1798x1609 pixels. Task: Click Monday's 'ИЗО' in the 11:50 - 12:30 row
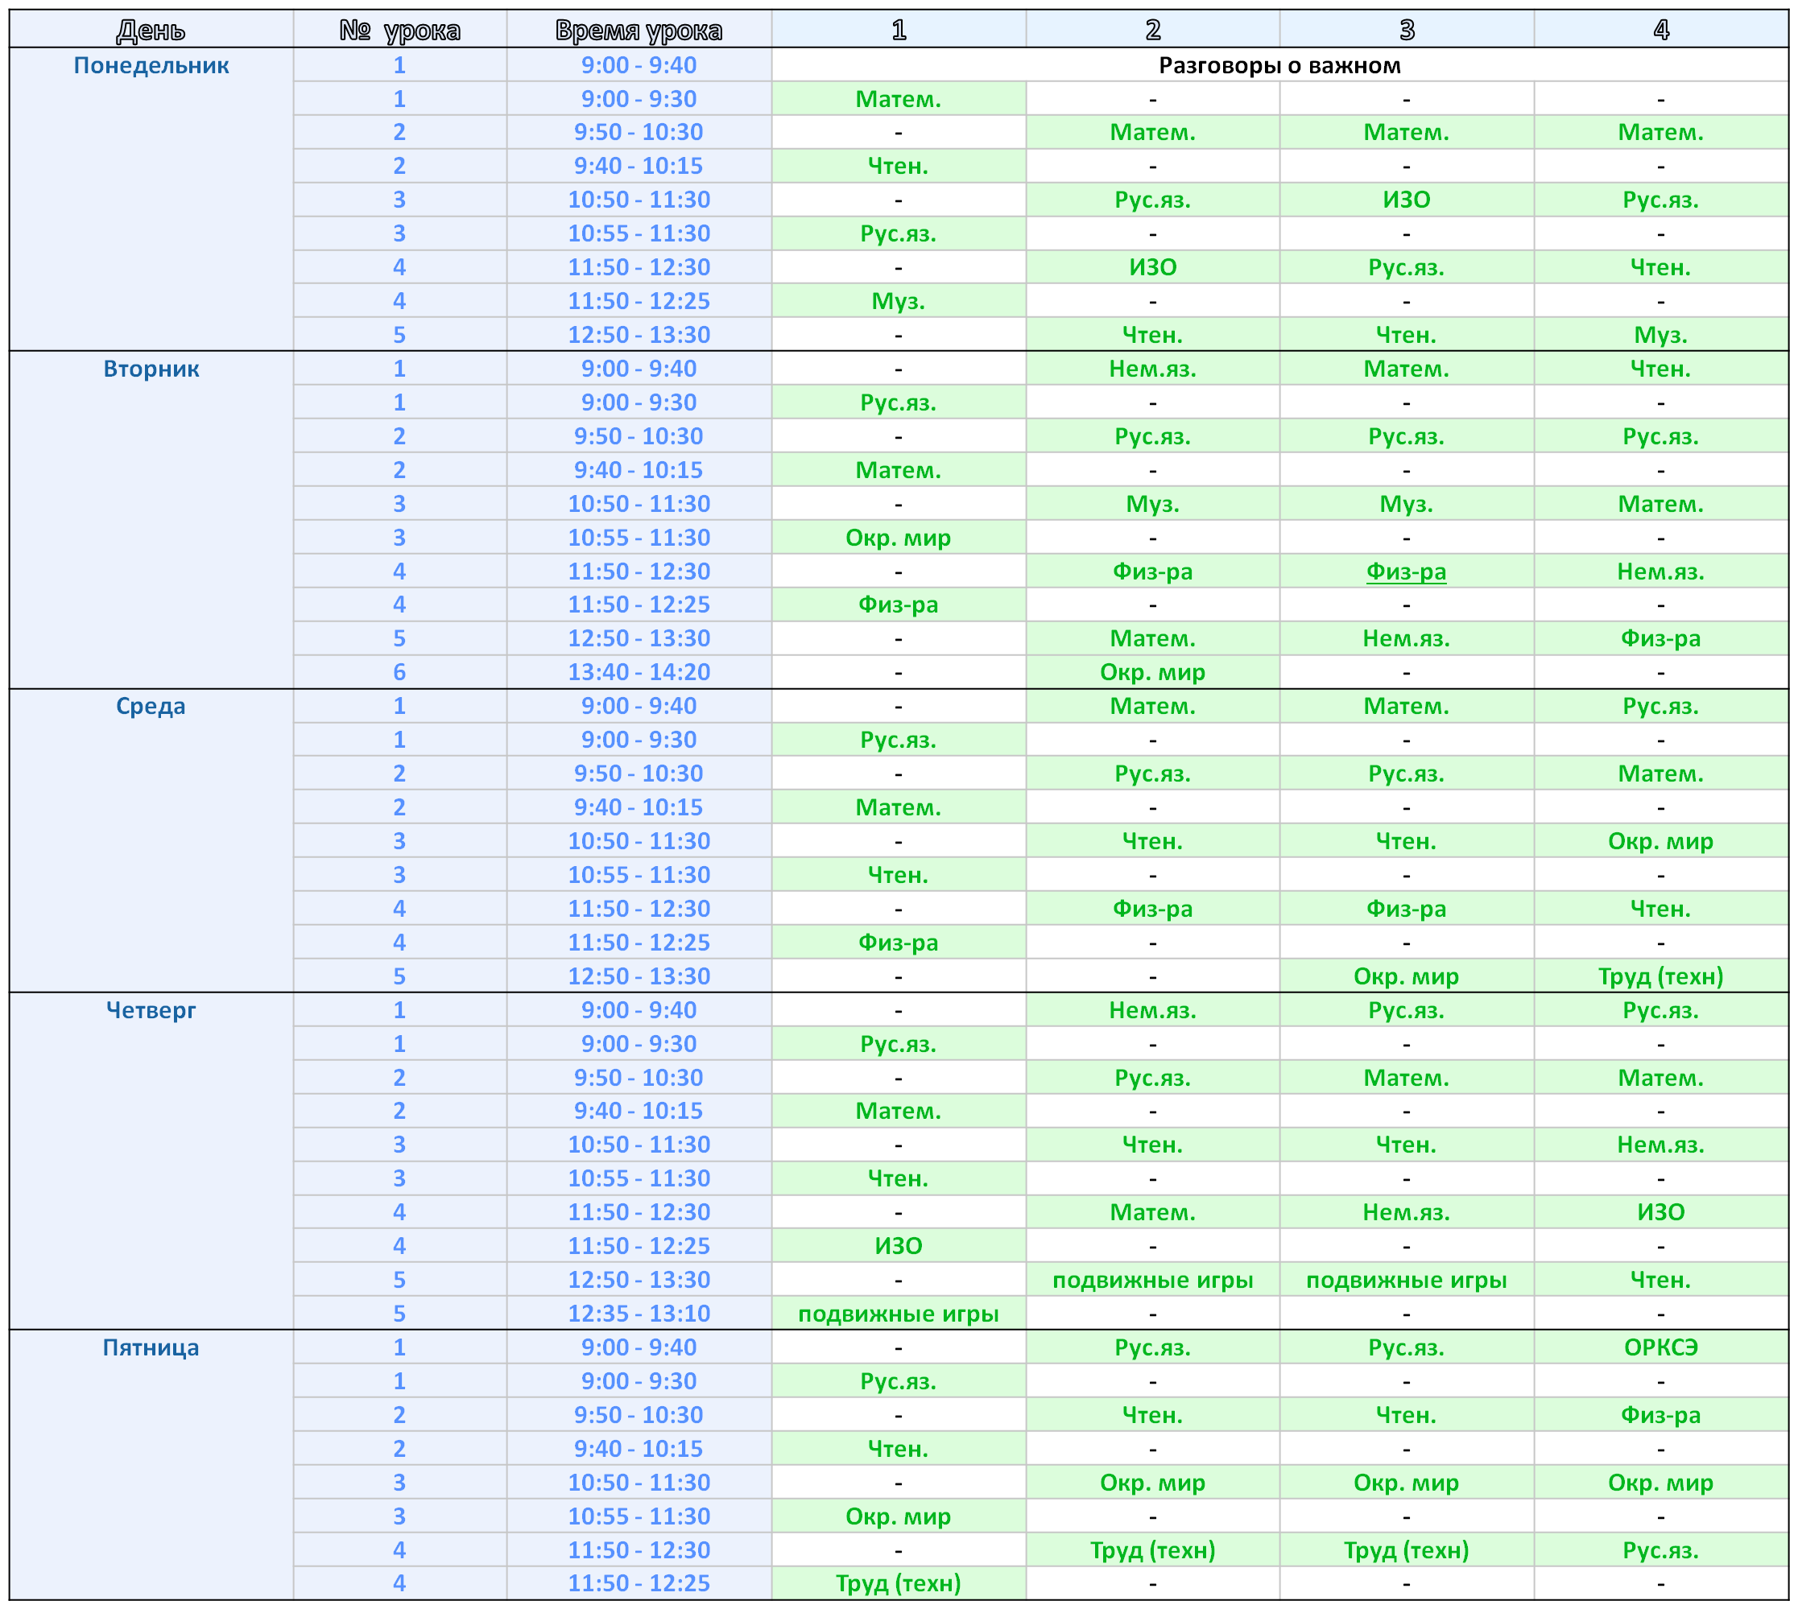(x=1152, y=267)
